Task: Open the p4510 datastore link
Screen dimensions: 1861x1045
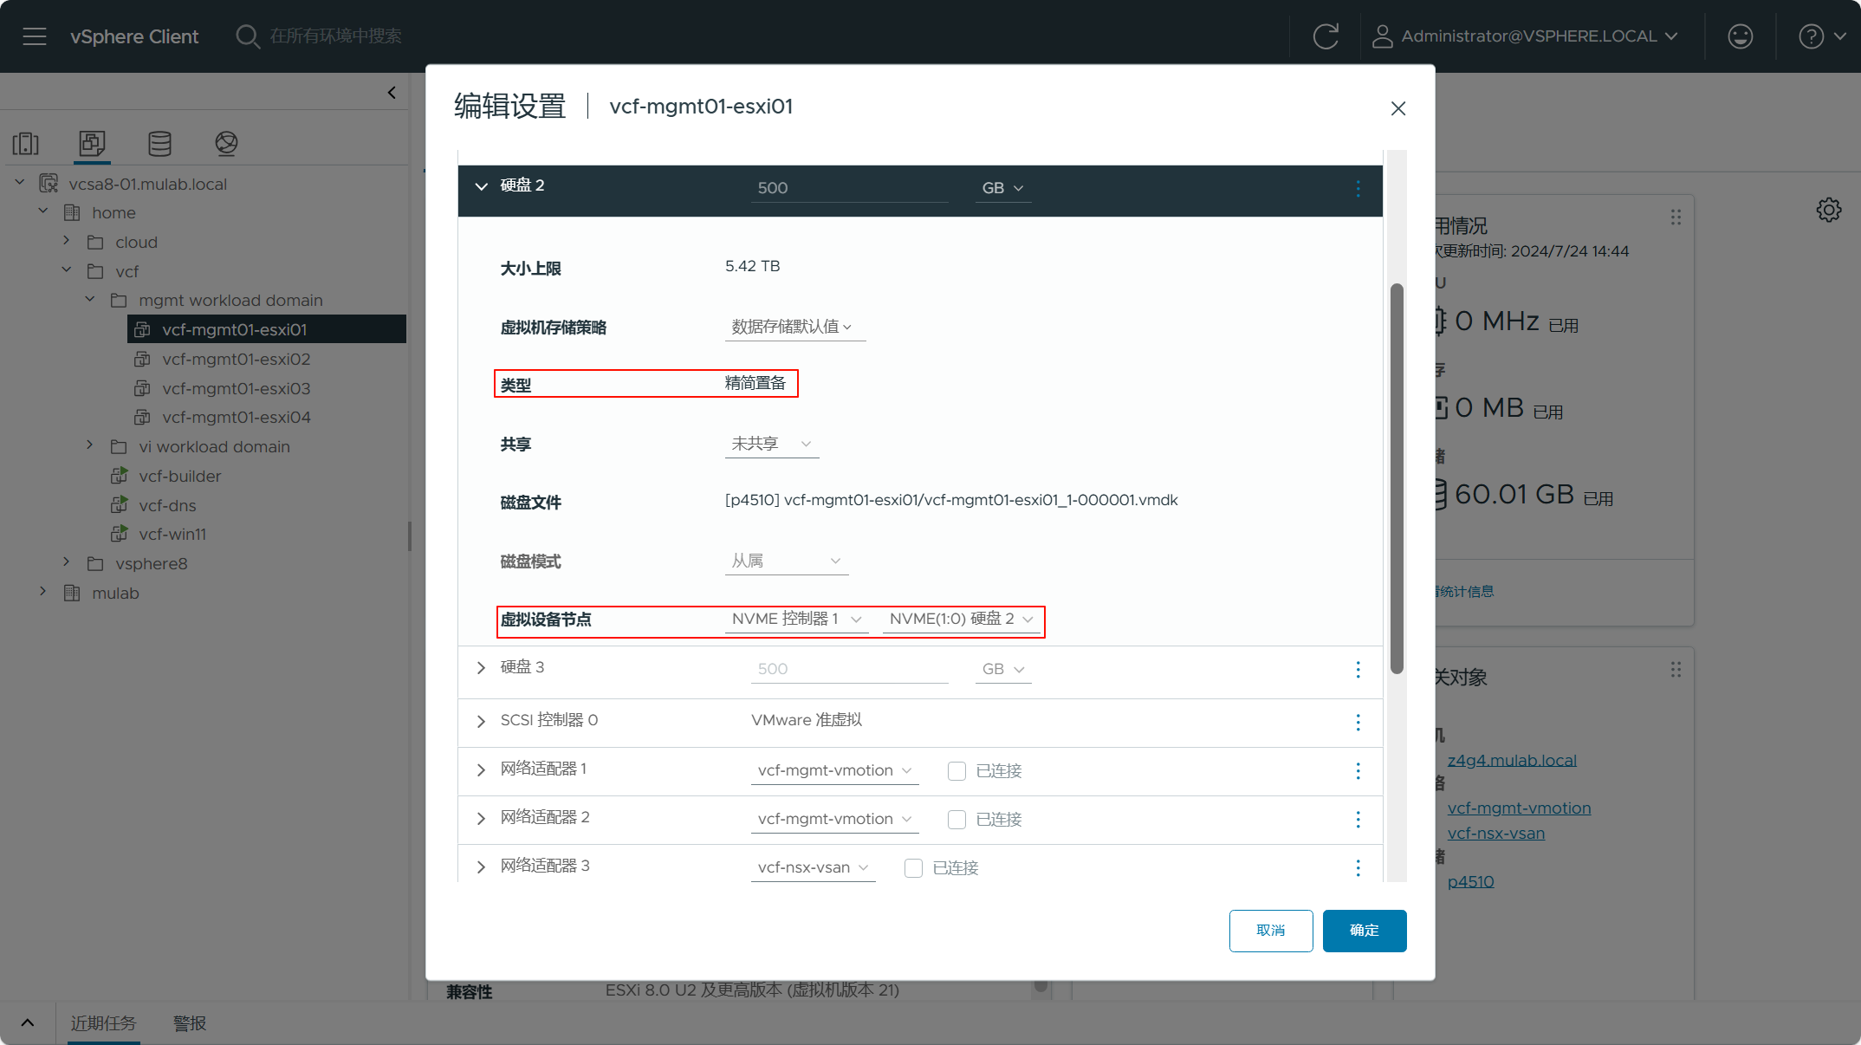Action: 1470,881
